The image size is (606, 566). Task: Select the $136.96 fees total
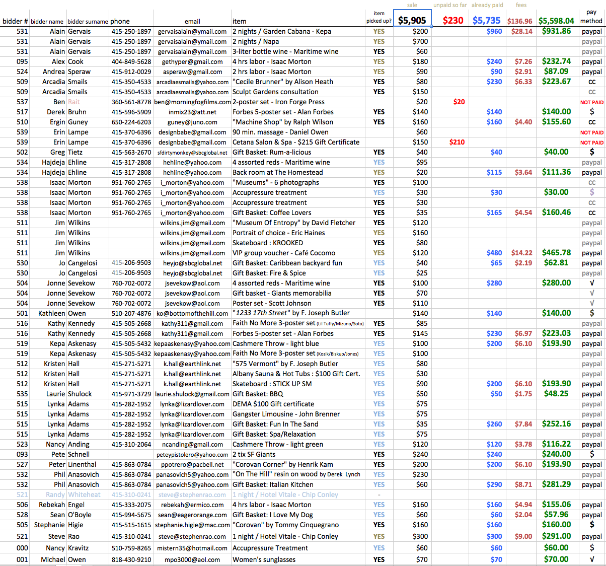pyautogui.click(x=519, y=21)
